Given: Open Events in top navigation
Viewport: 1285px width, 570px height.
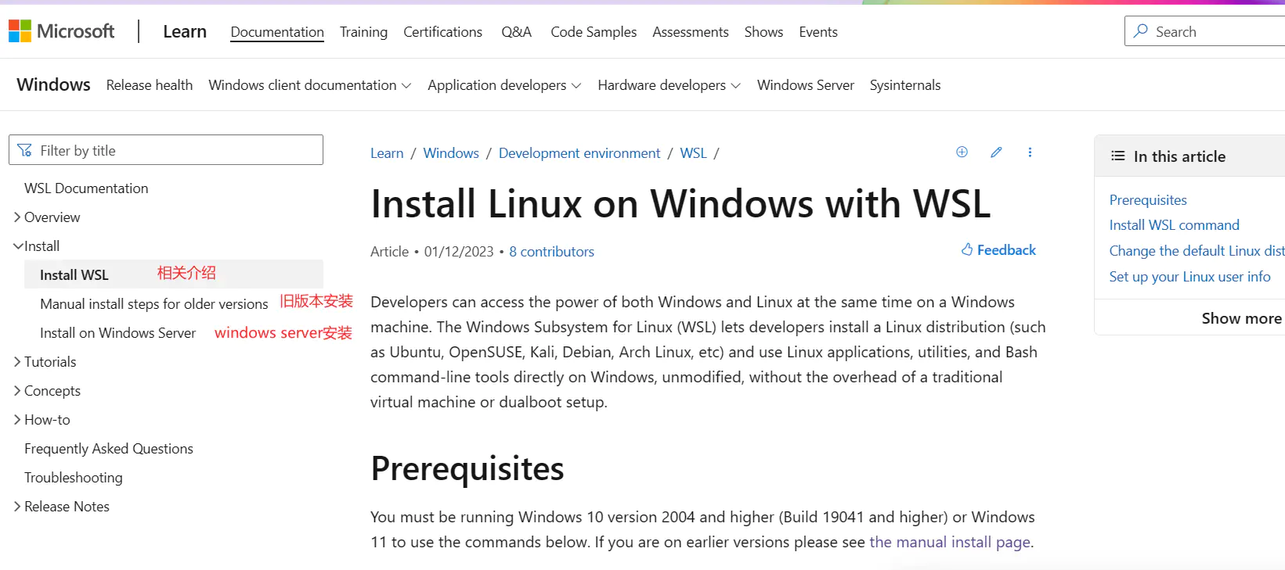Looking at the screenshot, I should tap(818, 32).
